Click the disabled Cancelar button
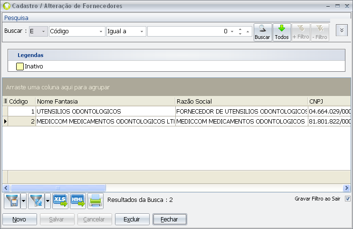This screenshot has height=229, width=353. (x=95, y=219)
